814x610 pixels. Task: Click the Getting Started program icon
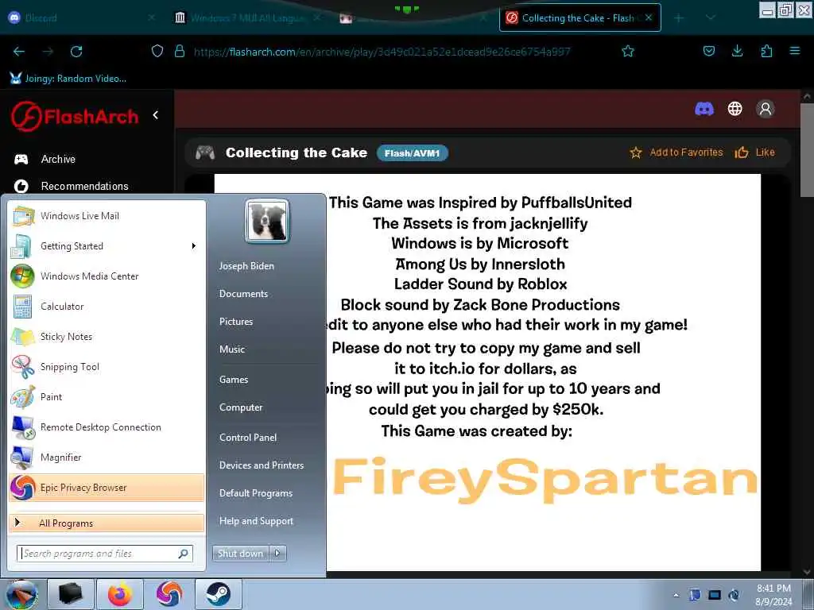(21, 246)
